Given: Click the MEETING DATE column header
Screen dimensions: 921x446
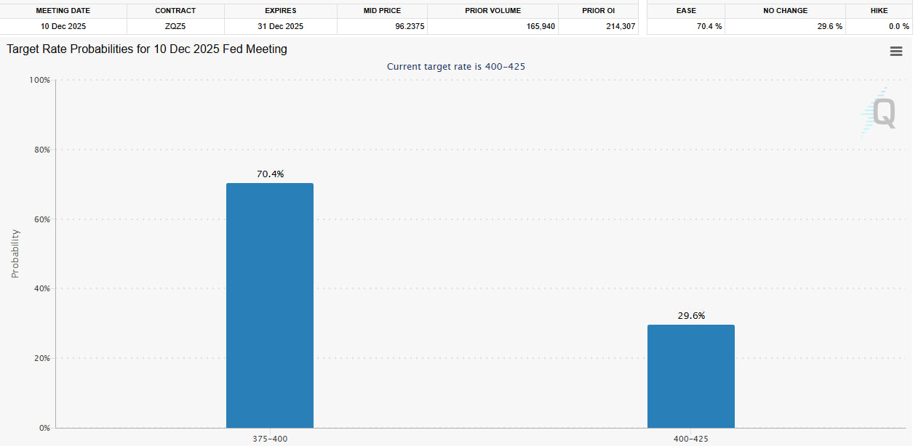Looking at the screenshot, I should point(63,11).
